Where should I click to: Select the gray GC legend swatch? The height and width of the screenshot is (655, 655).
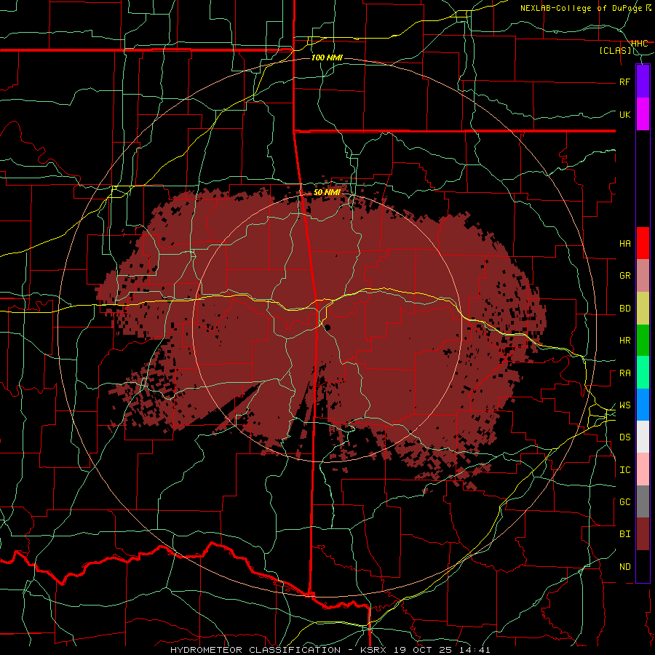(643, 501)
